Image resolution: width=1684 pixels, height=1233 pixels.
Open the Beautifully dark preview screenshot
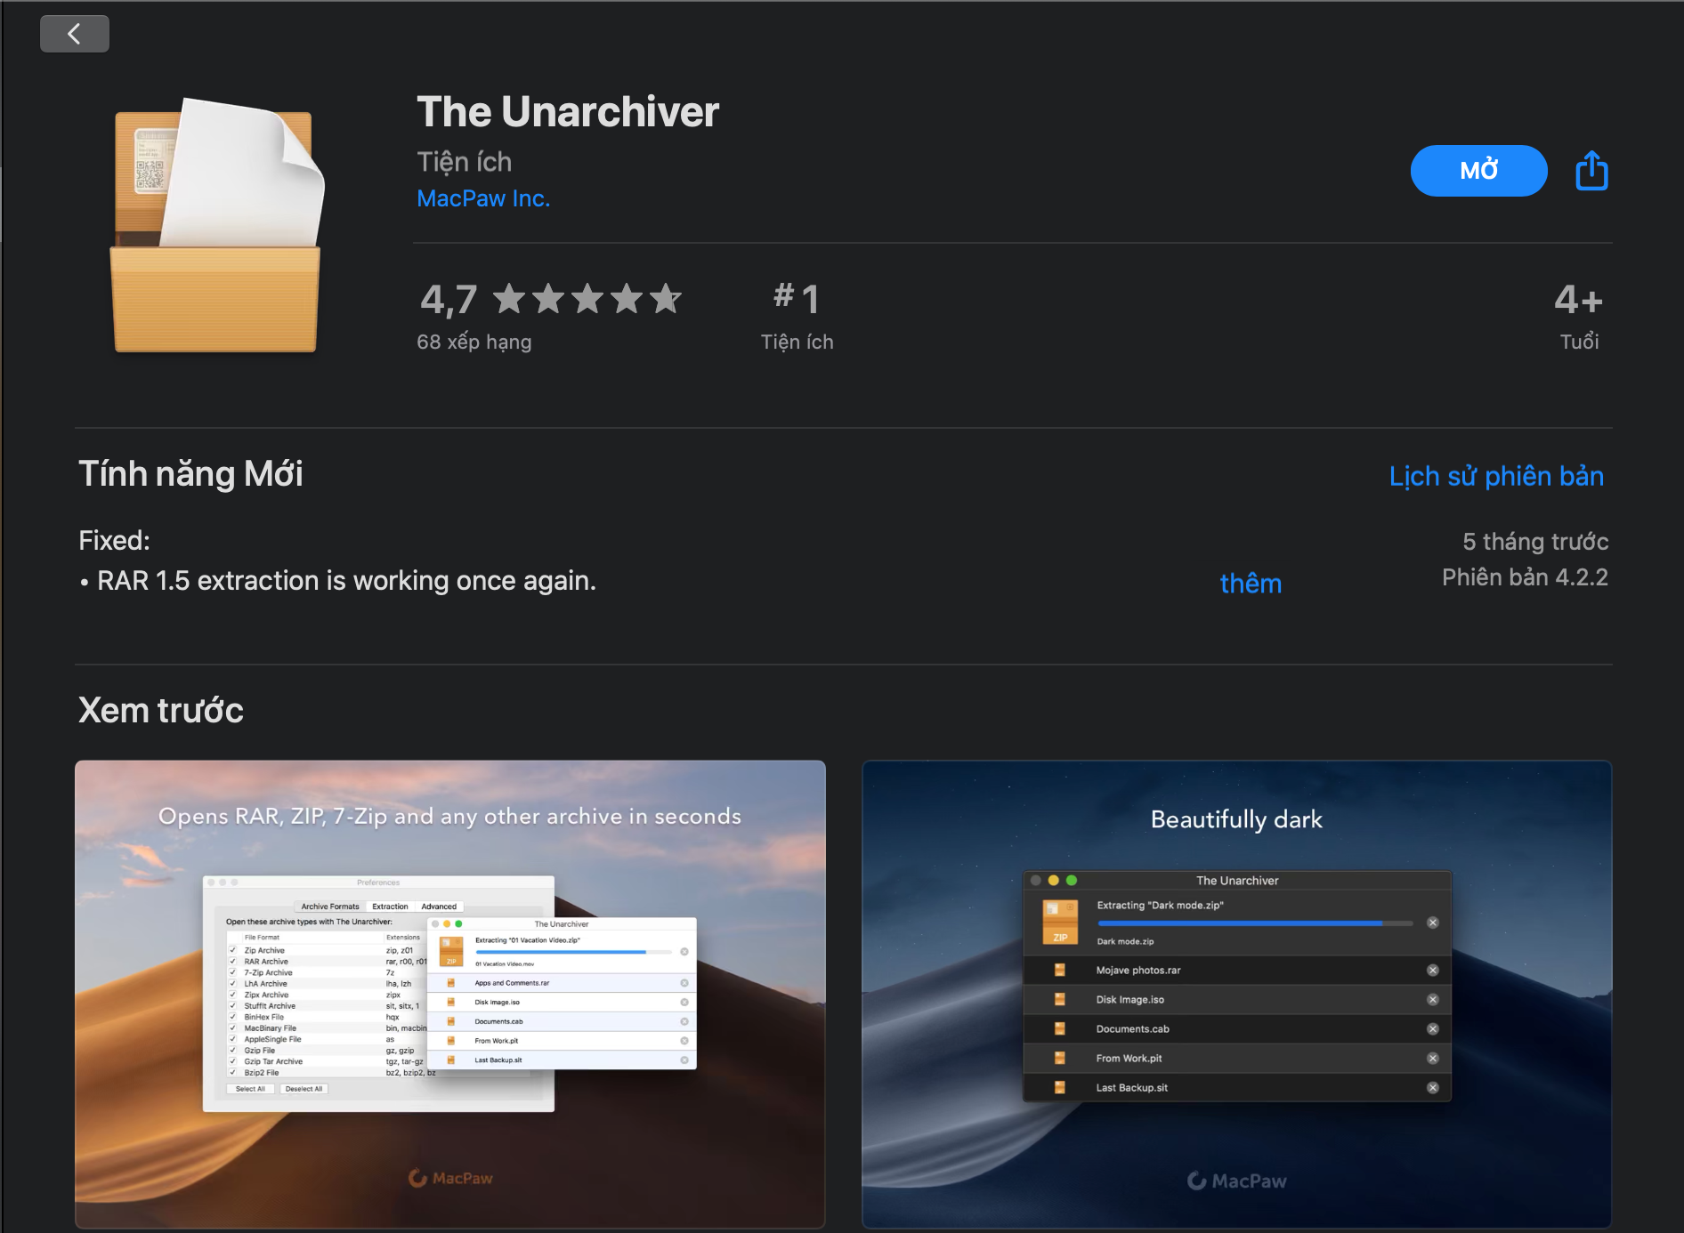[x=1236, y=994]
